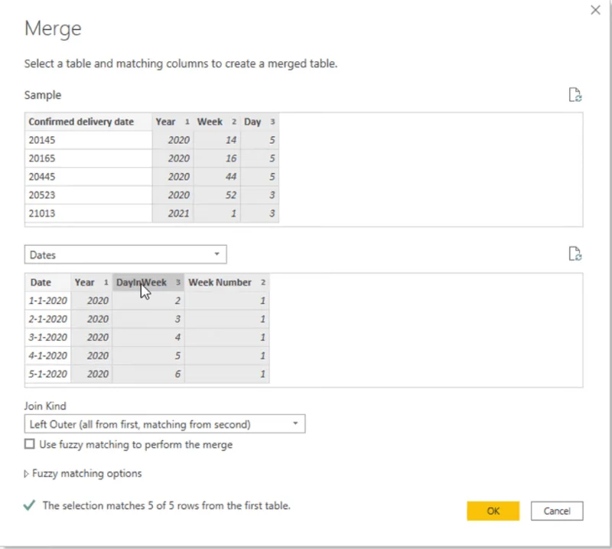Screen dimensions: 612x549
Task: Click Year 2021 cell in Sample
Action: pos(173,213)
